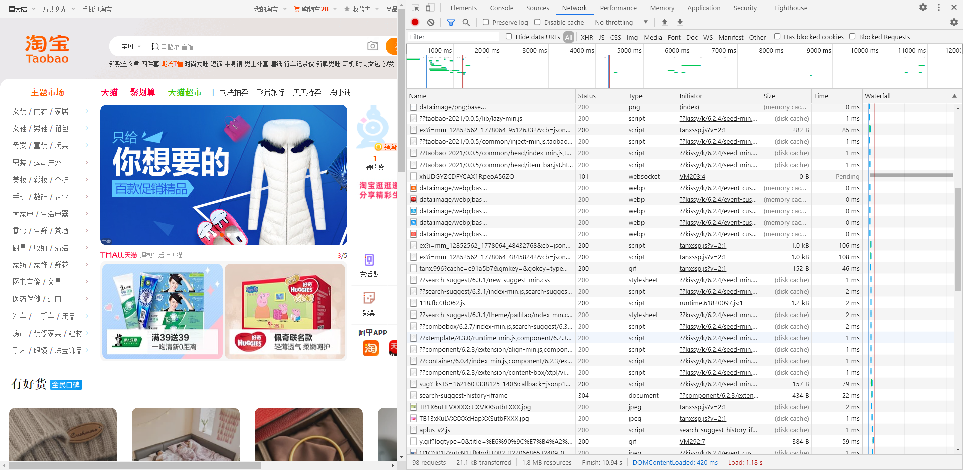
Task: Filter requests by XHR type
Action: pyautogui.click(x=587, y=37)
